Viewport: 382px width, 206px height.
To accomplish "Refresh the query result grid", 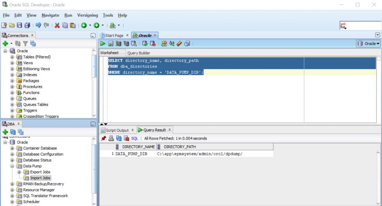I will [x=119, y=138].
